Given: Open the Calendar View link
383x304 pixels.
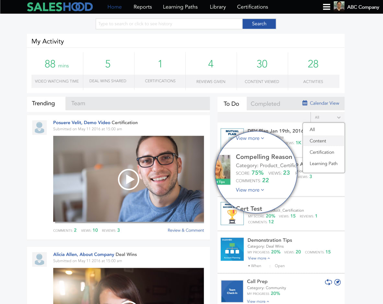Looking at the screenshot, I should tap(324, 103).
